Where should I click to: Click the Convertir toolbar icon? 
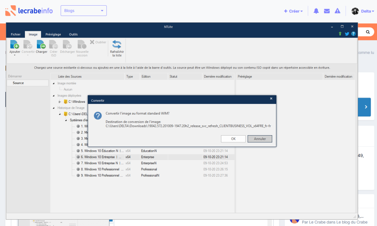(28, 44)
